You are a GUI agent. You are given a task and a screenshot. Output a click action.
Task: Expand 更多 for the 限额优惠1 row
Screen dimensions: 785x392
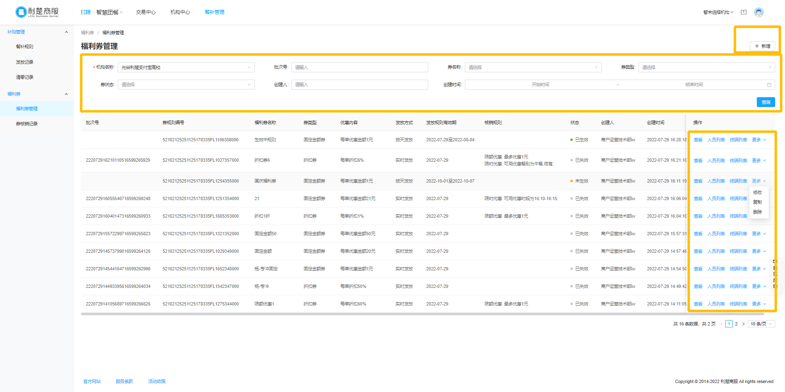(759, 304)
